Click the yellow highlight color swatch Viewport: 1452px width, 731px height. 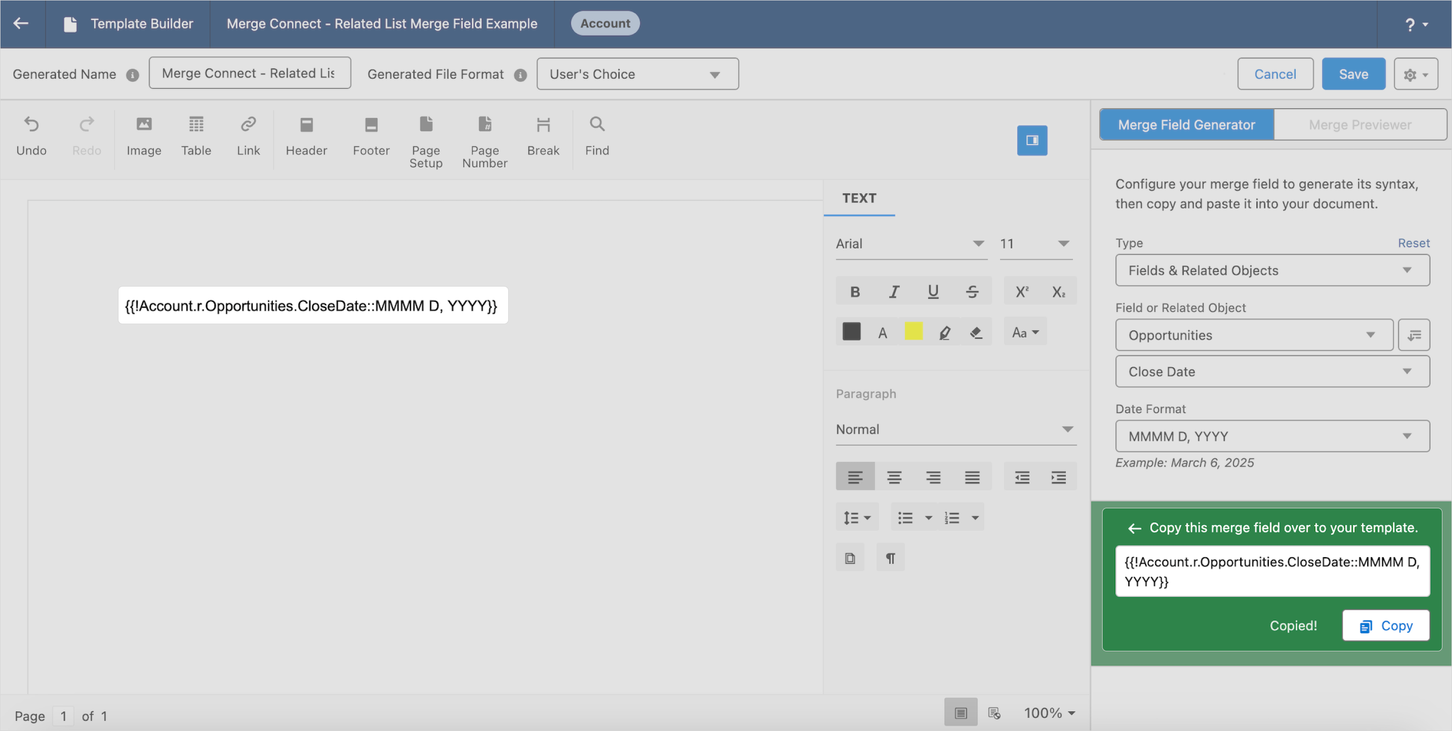pyautogui.click(x=913, y=331)
